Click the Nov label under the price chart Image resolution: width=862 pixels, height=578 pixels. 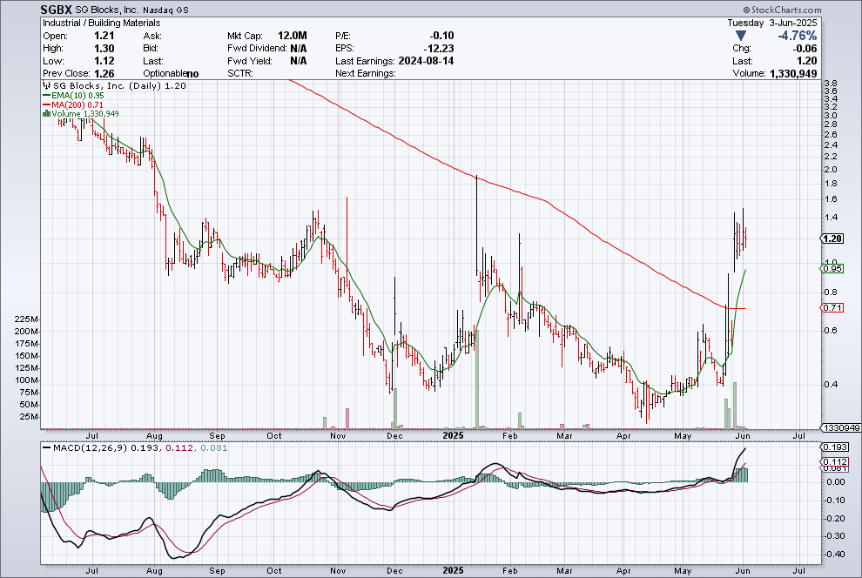point(338,436)
